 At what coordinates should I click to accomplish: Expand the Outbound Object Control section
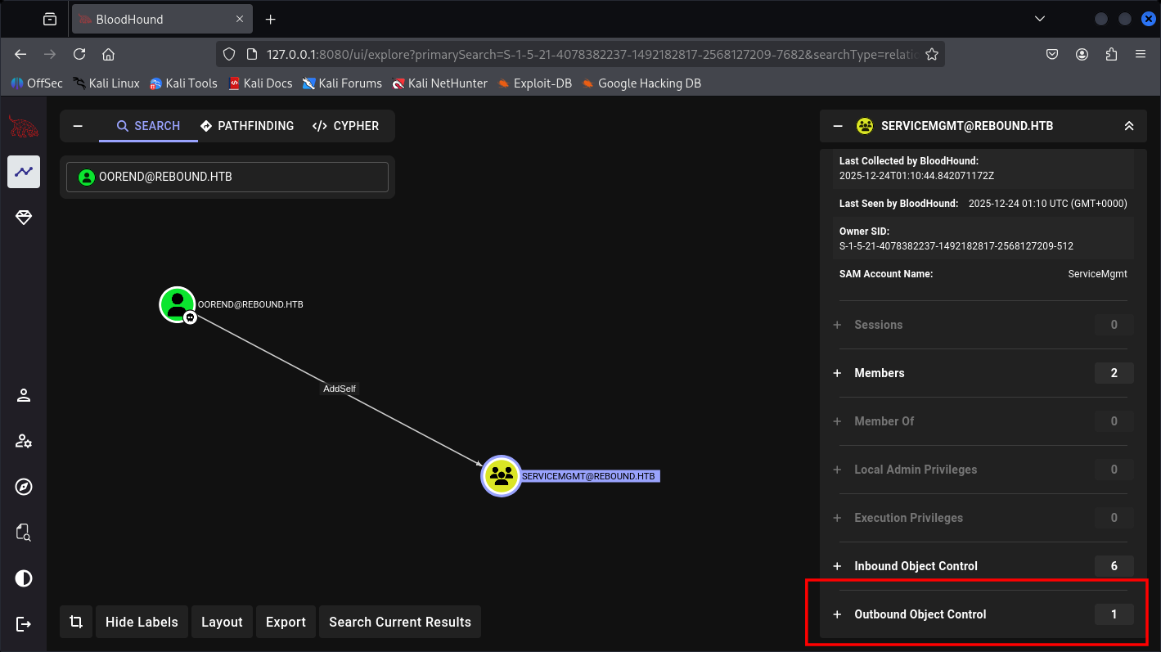point(920,614)
